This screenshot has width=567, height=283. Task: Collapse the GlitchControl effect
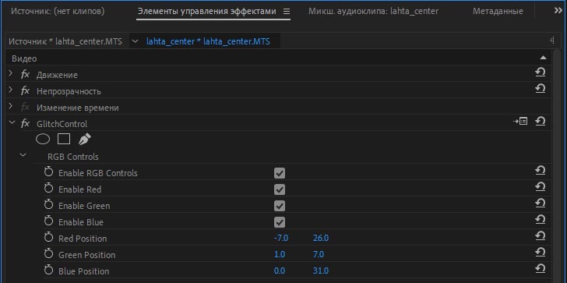click(12, 122)
